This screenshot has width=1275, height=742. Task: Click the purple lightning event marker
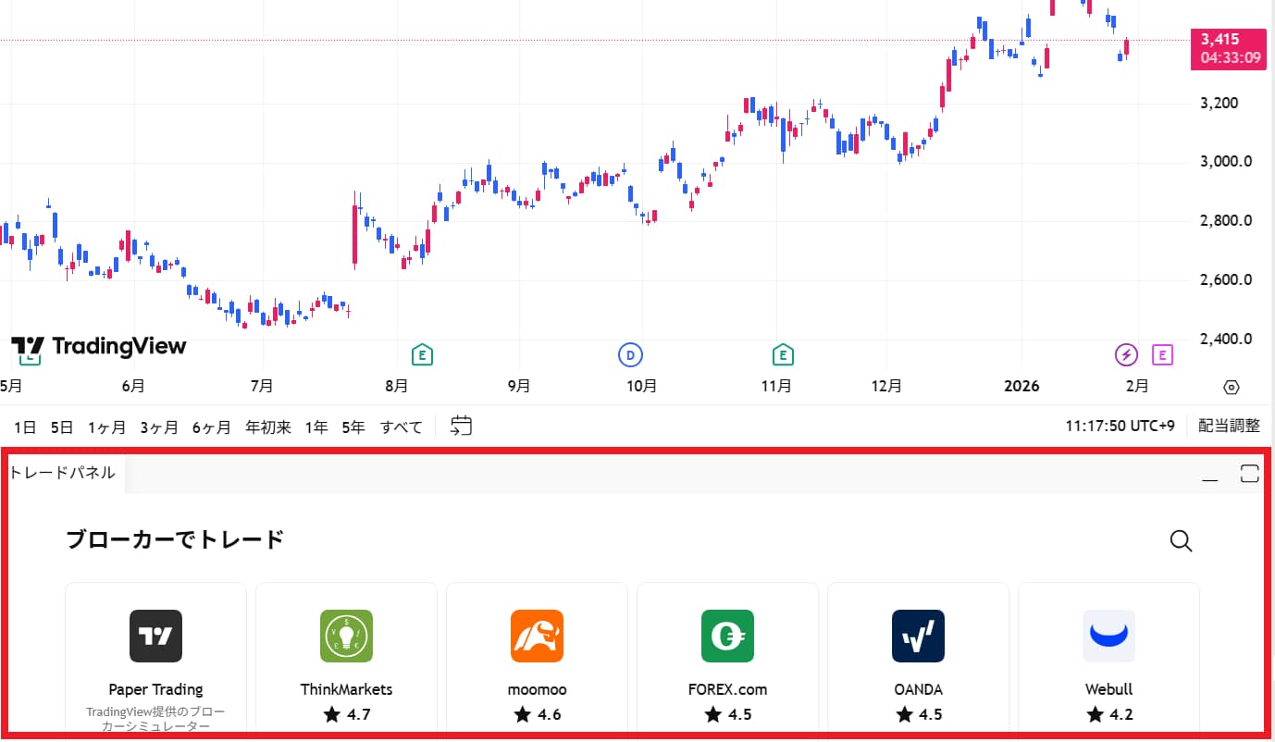click(x=1125, y=354)
